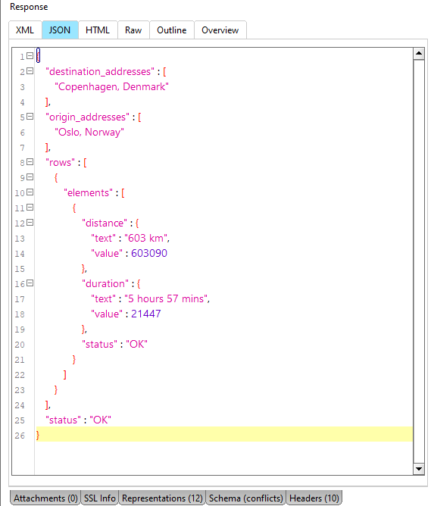Open Schema (conflicts) tab
This screenshot has height=506, width=434.
(x=246, y=498)
